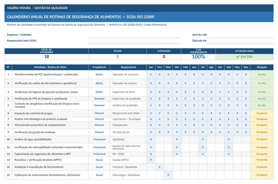The image size is (278, 184).
Task: Click 'Equipe de segurança de alimentos' cell
Action: pos(128,147)
